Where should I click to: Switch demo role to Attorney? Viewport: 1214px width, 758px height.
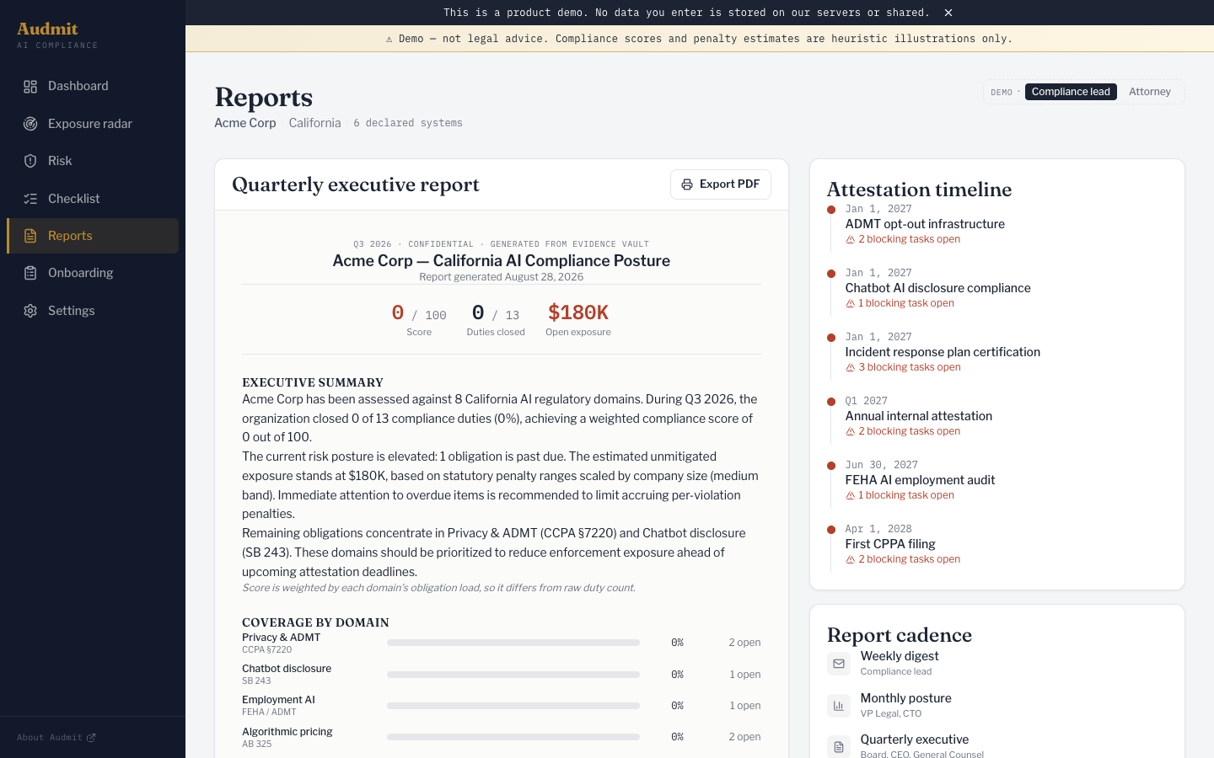pyautogui.click(x=1150, y=92)
